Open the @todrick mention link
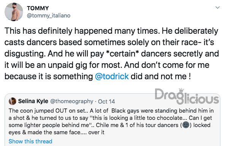Screen dimensions: 225x146 pos(112,76)
